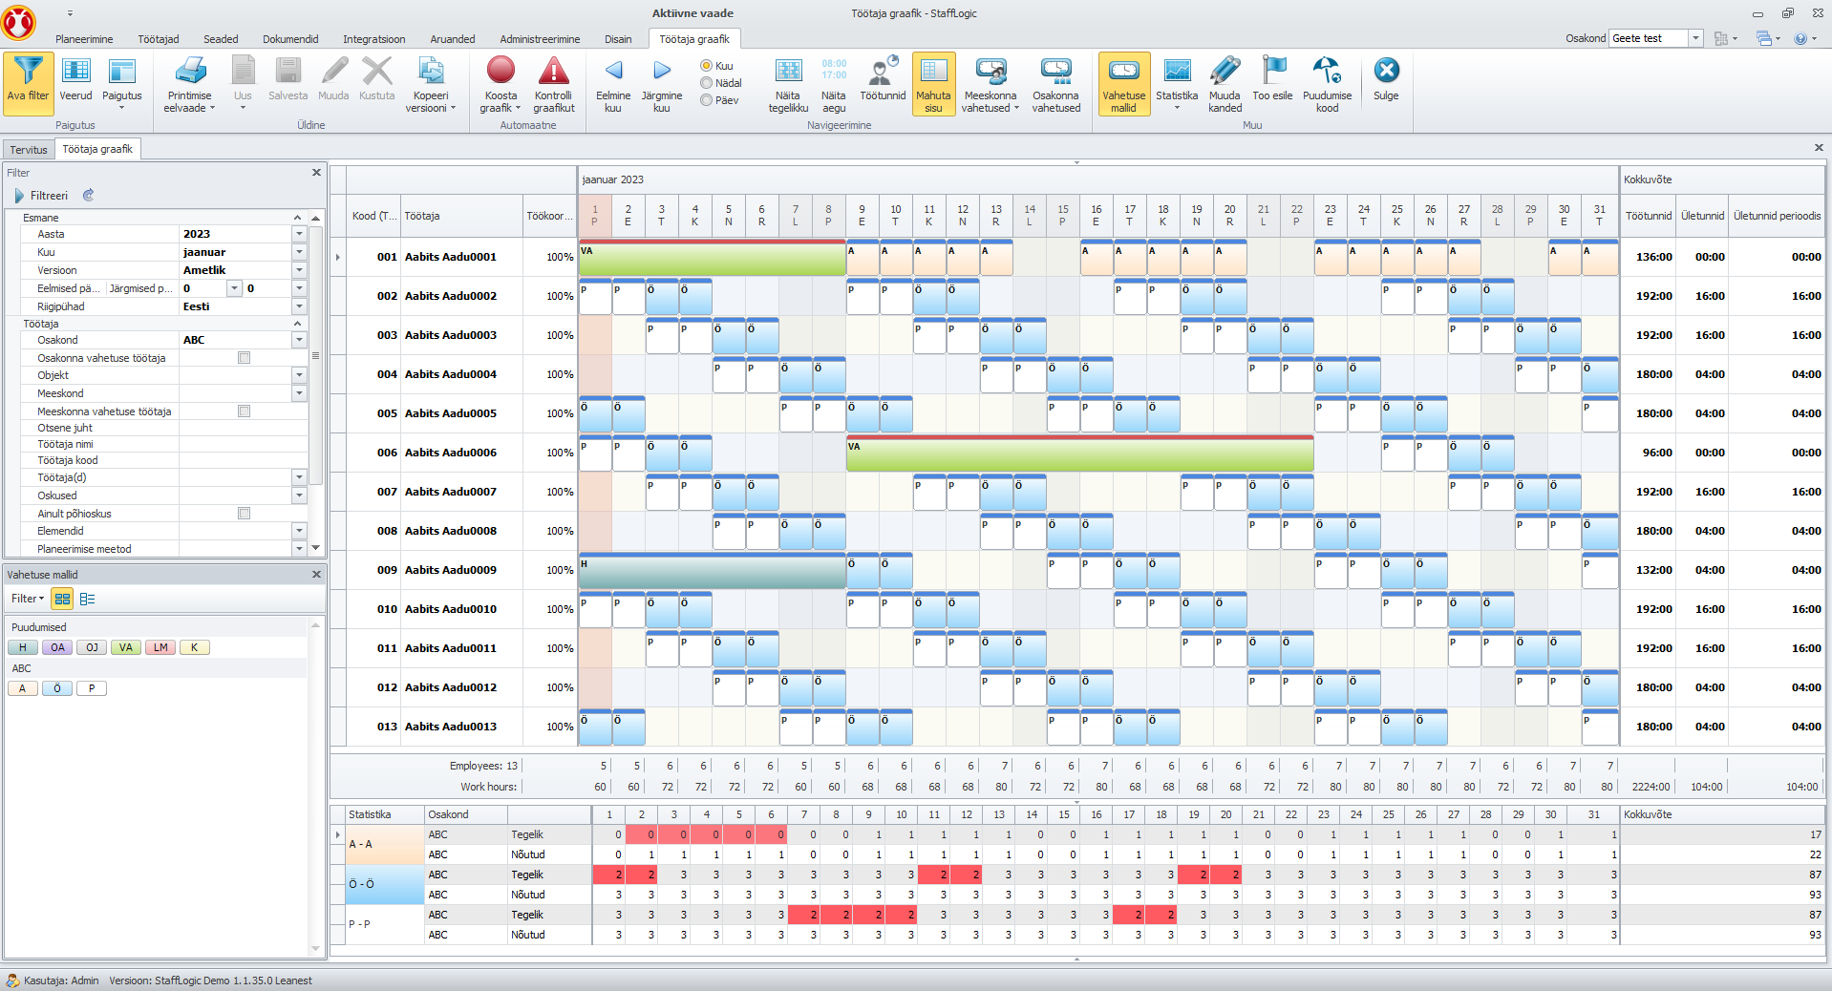Screen dimensions: 1832x991
Task: Switch to the Tervitus document tab
Action: [29, 150]
